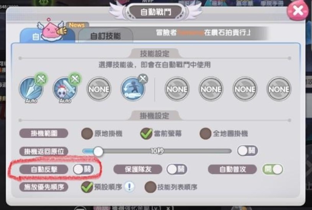Viewport: 312px width, 210px height.
Task: Click the pink Poring mascot icon
Action: coord(51,30)
